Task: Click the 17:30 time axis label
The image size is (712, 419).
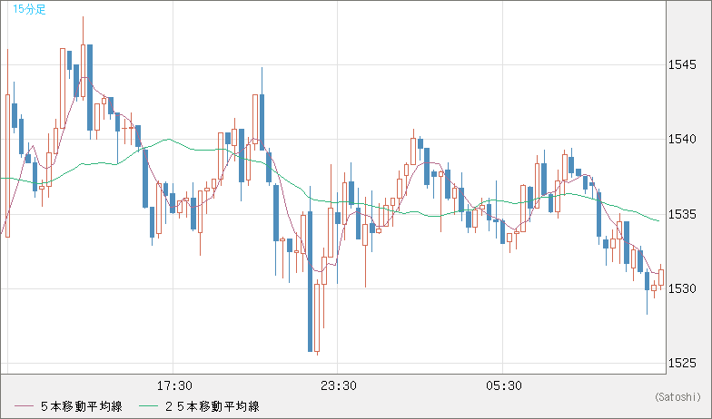Action: pos(174,386)
